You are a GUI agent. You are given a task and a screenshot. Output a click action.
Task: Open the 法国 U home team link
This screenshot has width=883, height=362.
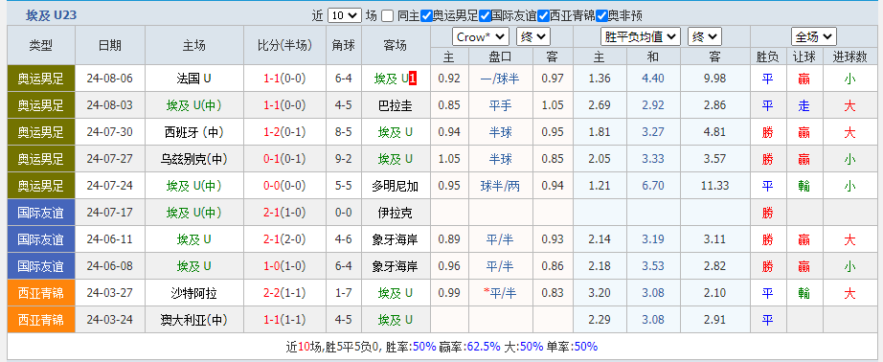click(x=193, y=79)
